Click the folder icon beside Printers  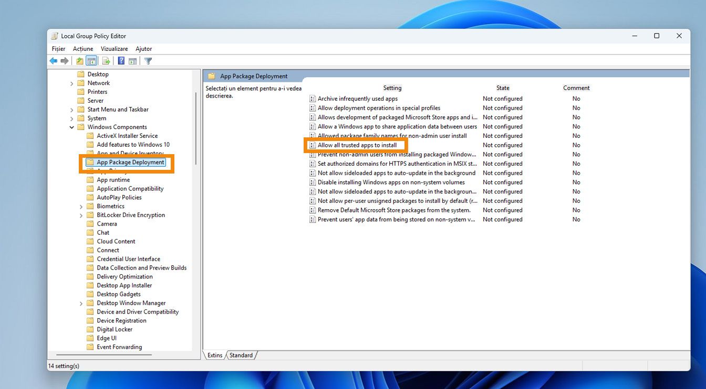(x=81, y=92)
